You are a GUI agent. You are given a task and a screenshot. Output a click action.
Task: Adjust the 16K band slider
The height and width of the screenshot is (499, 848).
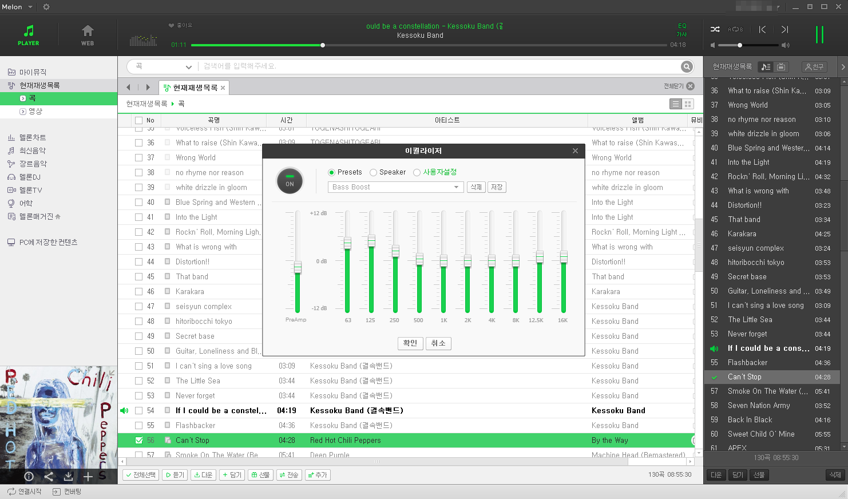[x=564, y=256]
